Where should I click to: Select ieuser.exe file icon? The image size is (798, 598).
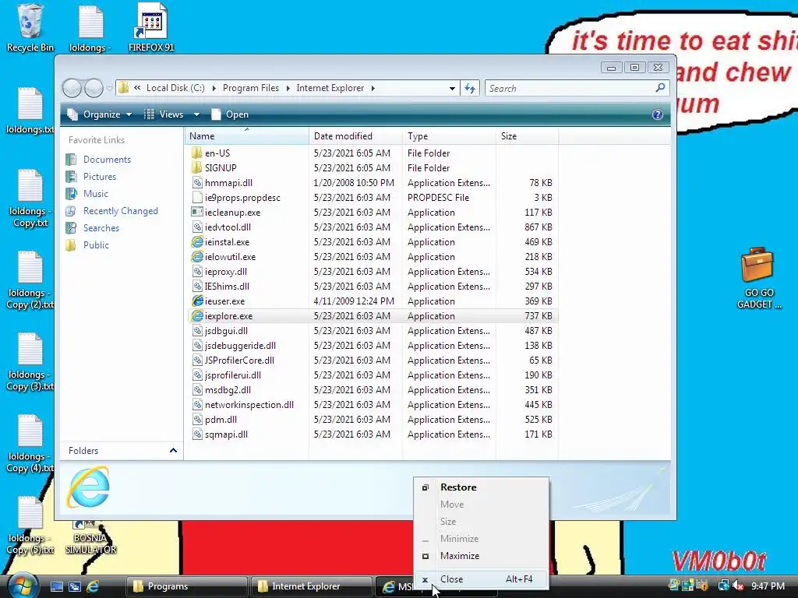pos(197,301)
